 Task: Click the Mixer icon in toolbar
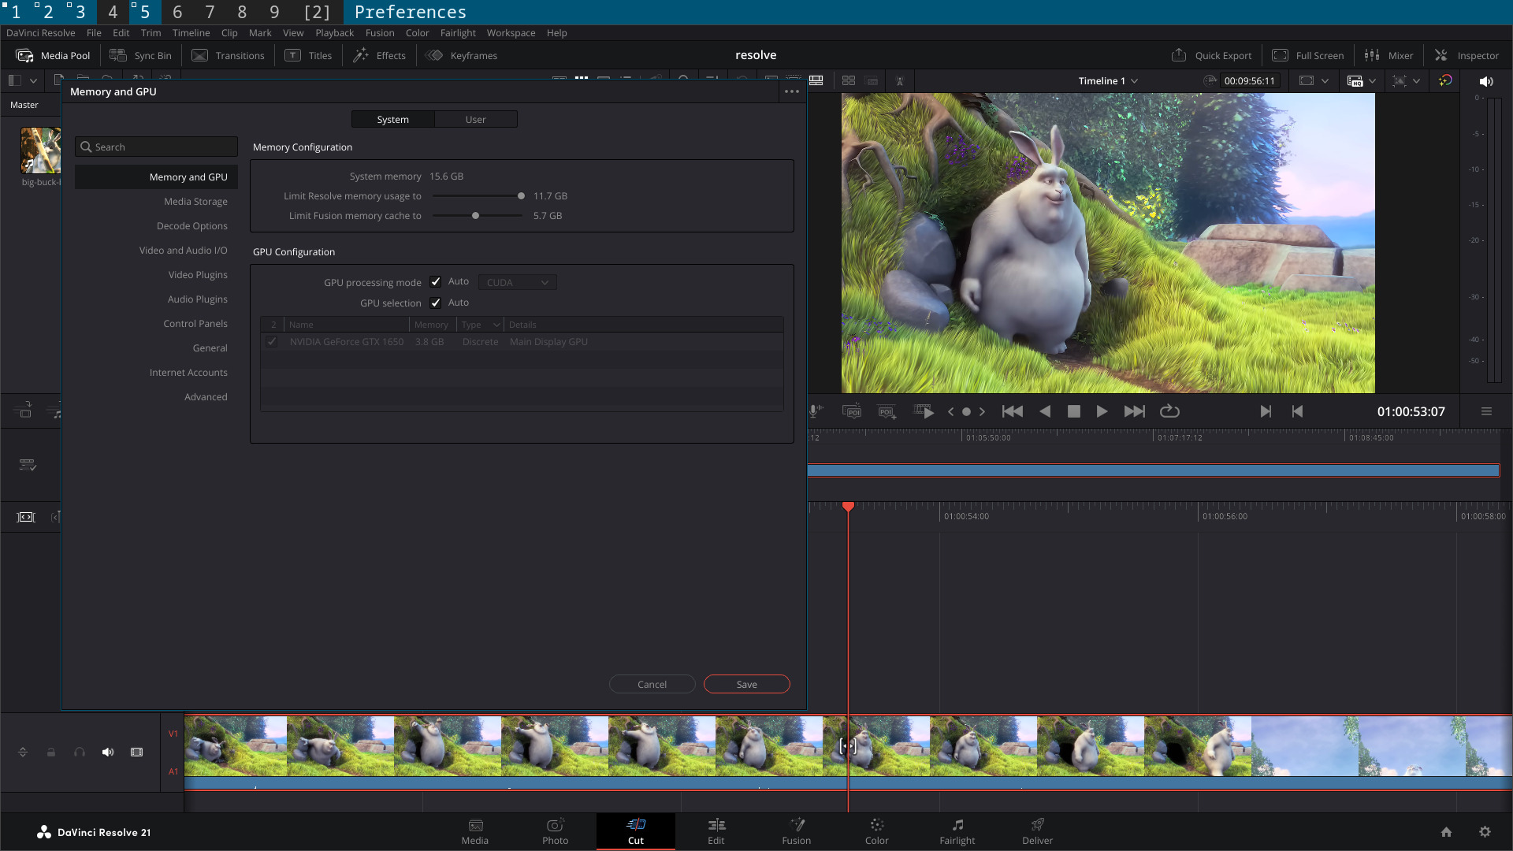pyautogui.click(x=1372, y=55)
